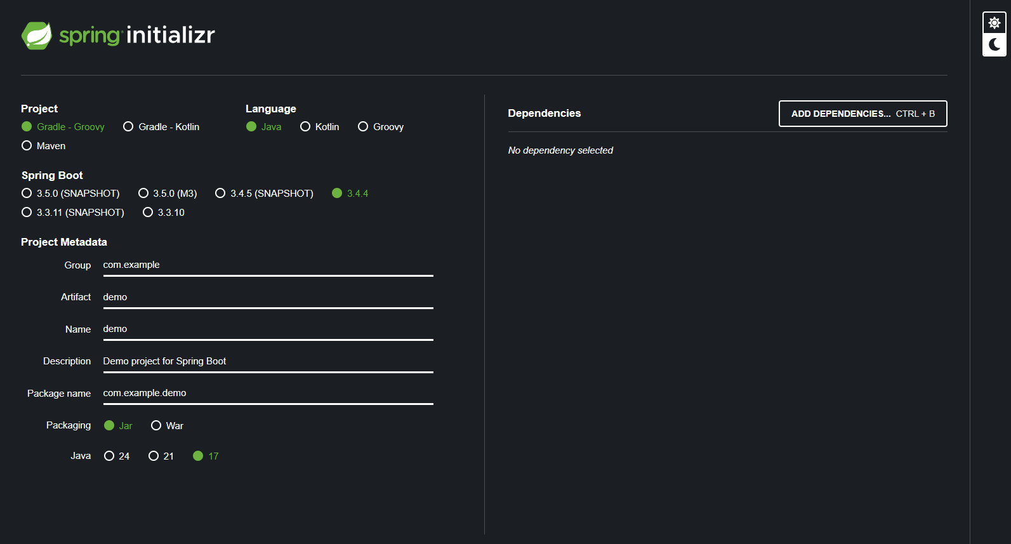Select Java version 24
1011x544 pixels.
click(x=117, y=456)
